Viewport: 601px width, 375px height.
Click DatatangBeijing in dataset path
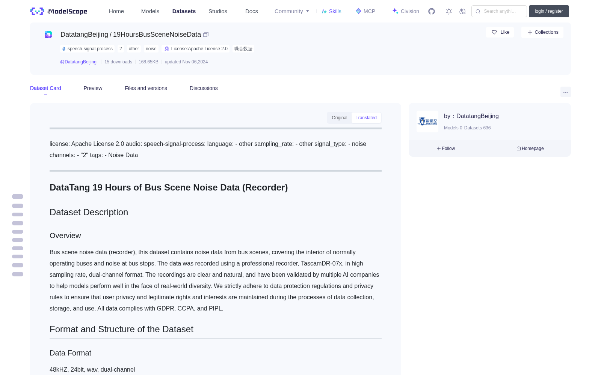point(84,34)
